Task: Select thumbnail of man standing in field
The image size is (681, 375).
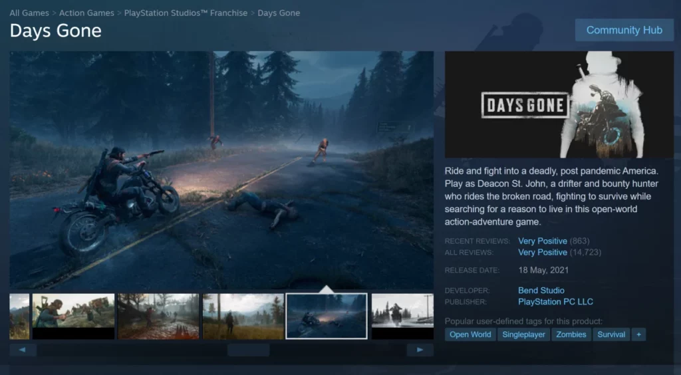Action: pyautogui.click(x=243, y=316)
